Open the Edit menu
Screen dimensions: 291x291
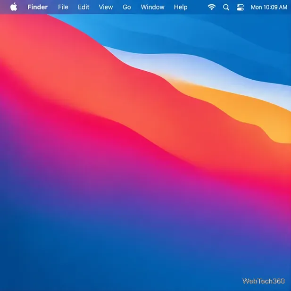[83, 7]
